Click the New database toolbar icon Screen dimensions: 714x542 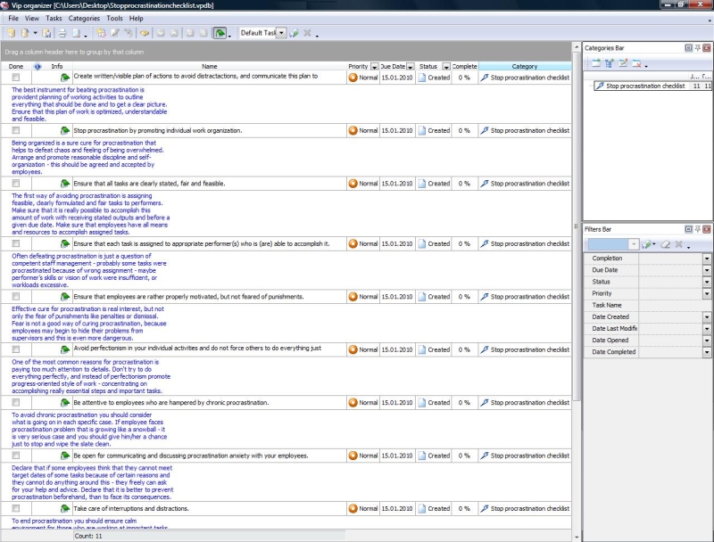12,33
